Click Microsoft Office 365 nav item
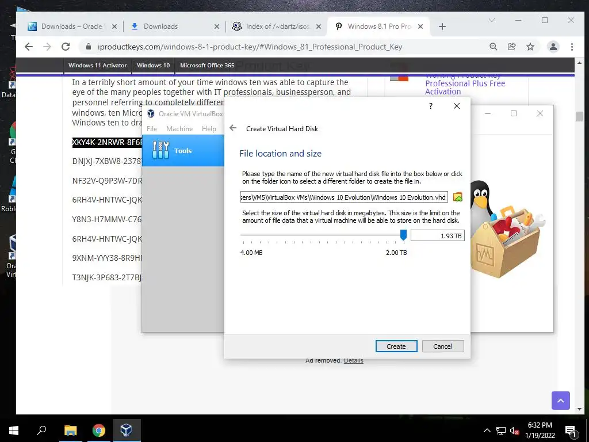 point(207,65)
